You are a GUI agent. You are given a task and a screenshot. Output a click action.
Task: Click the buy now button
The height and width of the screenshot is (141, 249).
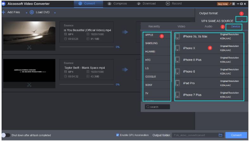223,4
